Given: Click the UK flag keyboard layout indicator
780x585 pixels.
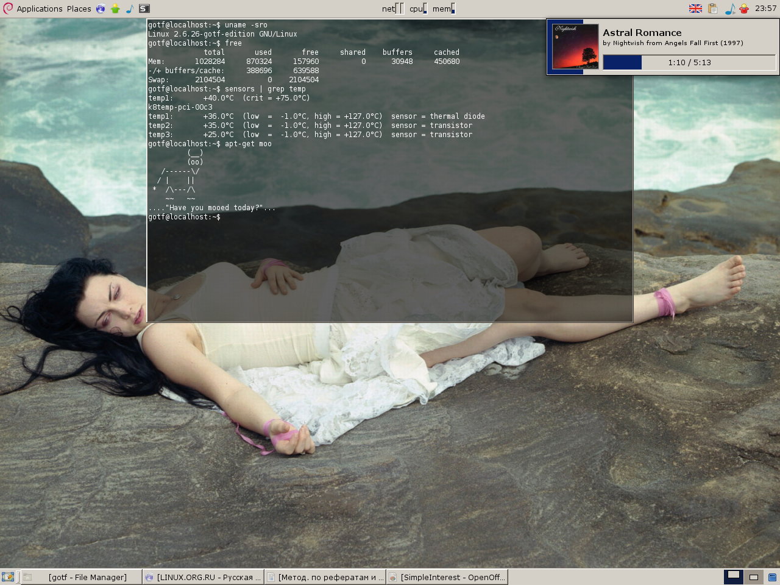Looking at the screenshot, I should [695, 9].
